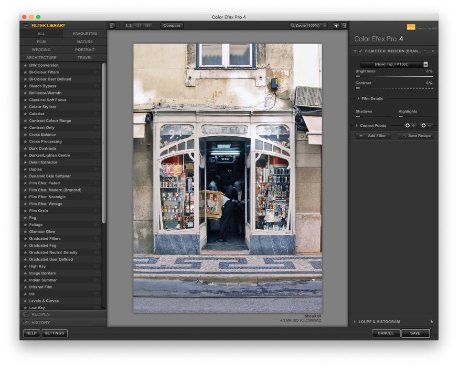This screenshot has height=366, width=458.
Task: Click the Save Recipe button
Action: click(416, 135)
